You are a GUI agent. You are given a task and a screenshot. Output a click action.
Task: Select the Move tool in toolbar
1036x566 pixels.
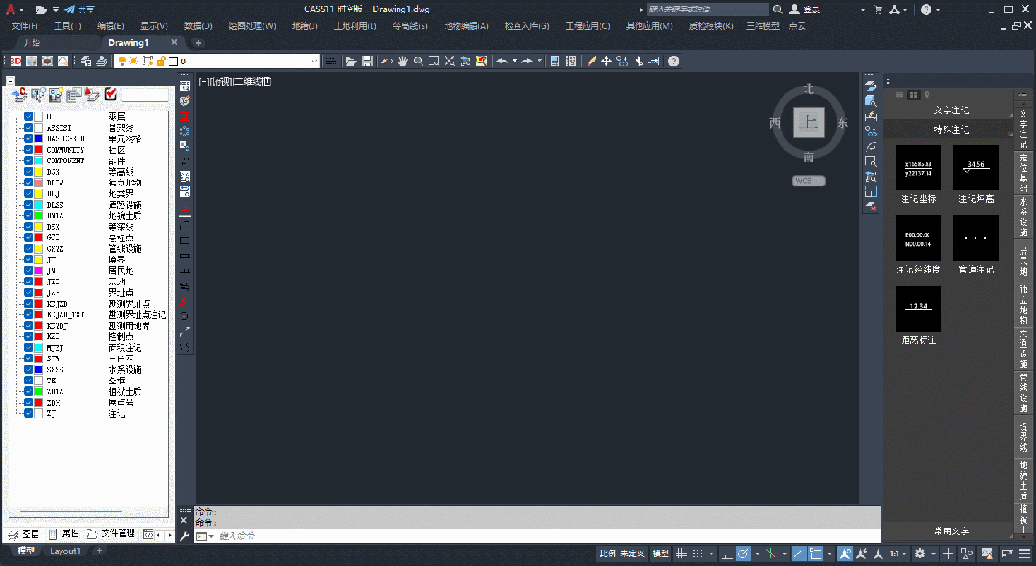coord(607,61)
